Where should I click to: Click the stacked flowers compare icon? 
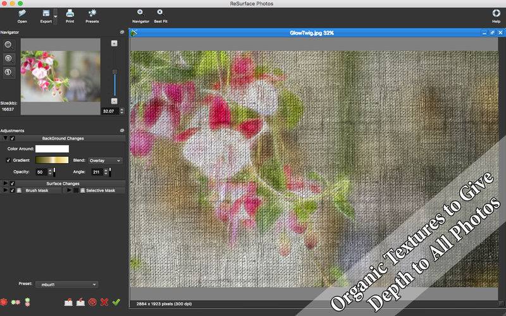pyautogui.click(x=27, y=302)
